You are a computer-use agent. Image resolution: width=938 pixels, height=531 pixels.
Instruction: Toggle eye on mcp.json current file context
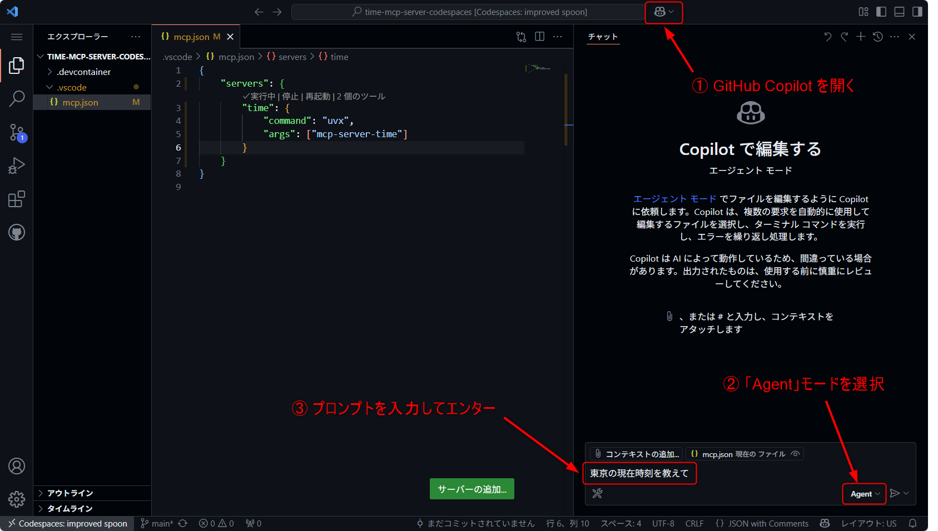(796, 454)
